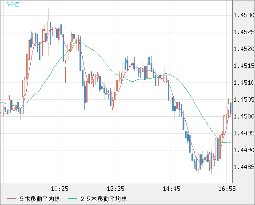Click the 1.4490 price axis label
The width and height of the screenshot is (255, 205).
tap(244, 150)
